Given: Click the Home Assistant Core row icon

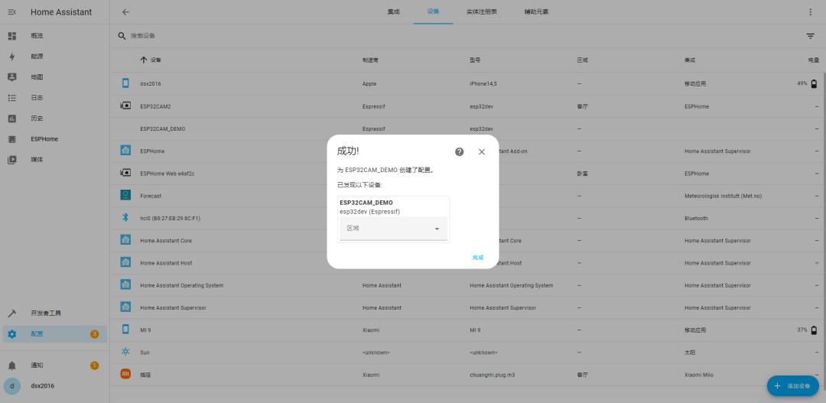Looking at the screenshot, I should point(125,240).
